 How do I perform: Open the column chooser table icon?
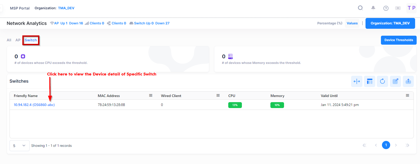pos(370,81)
